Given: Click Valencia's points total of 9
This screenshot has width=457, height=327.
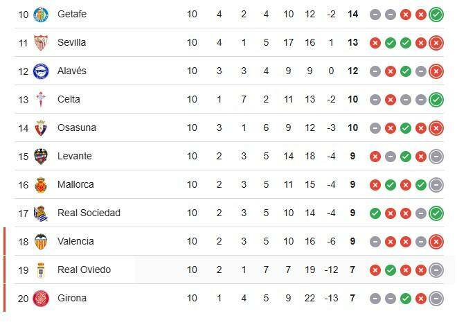Looking at the screenshot, I should click(x=352, y=241).
